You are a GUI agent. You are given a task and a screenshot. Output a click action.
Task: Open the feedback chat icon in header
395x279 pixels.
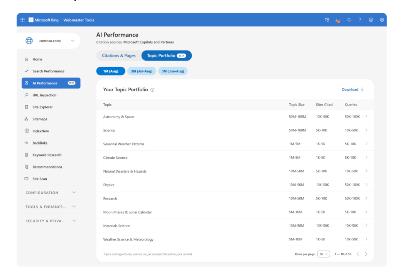[x=327, y=20]
